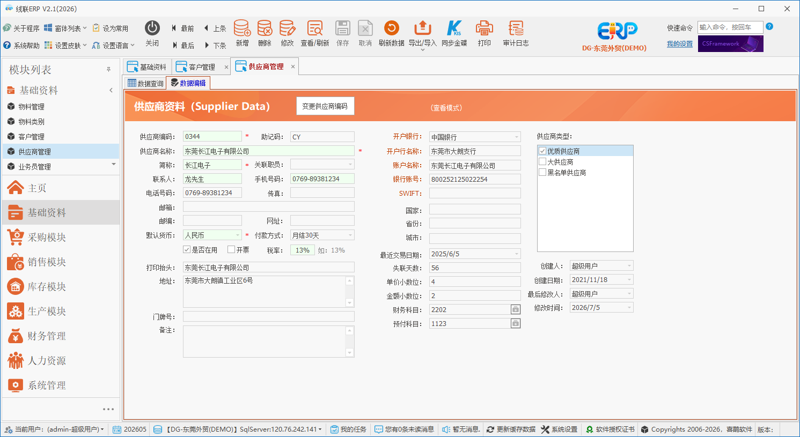Click 设为常用 button
Viewport: 800px width, 437px height.
[111, 28]
